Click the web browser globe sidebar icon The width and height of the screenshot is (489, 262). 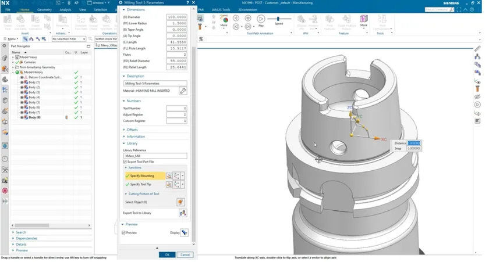coord(5,146)
